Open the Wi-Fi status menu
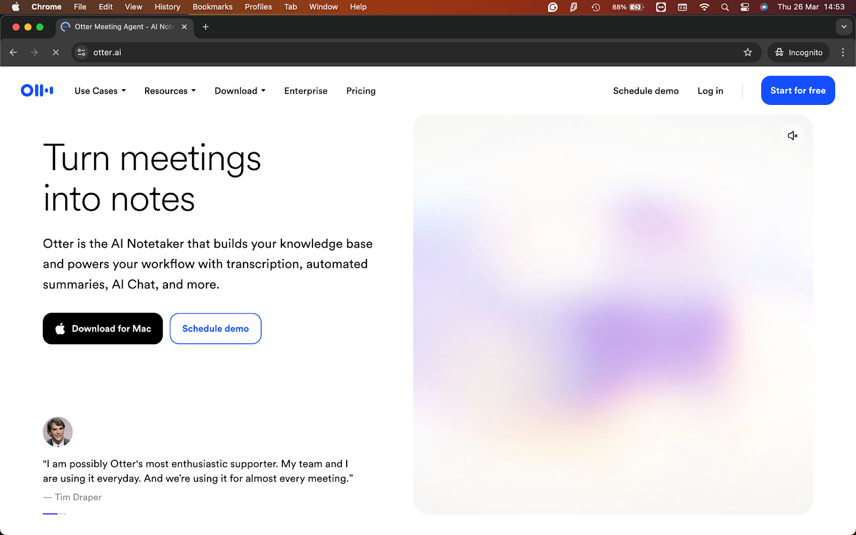The height and width of the screenshot is (535, 856). tap(705, 7)
